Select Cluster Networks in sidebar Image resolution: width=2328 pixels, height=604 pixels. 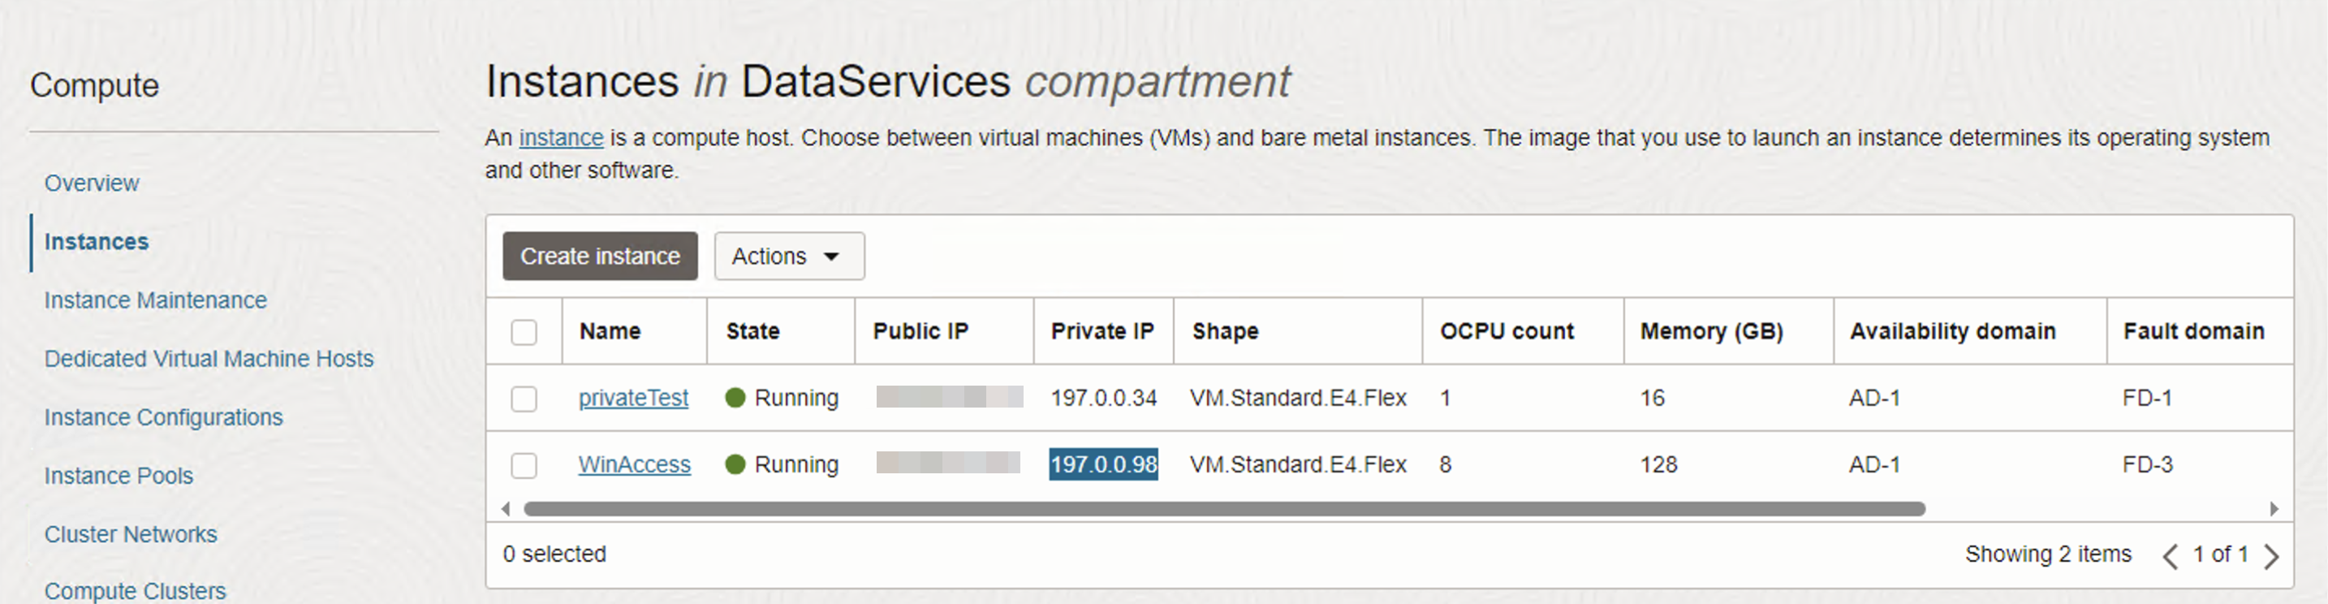[x=131, y=535]
